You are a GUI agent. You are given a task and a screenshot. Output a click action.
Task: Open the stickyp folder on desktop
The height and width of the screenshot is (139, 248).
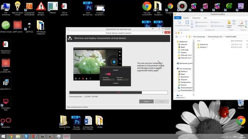(100, 122)
